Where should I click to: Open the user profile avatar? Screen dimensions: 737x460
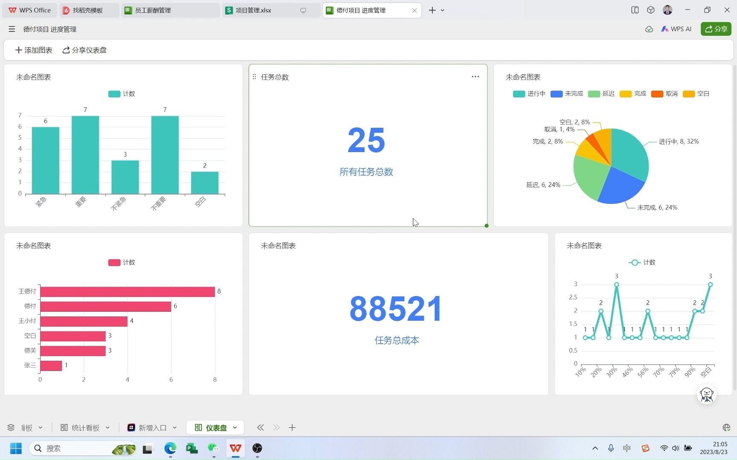click(x=667, y=10)
